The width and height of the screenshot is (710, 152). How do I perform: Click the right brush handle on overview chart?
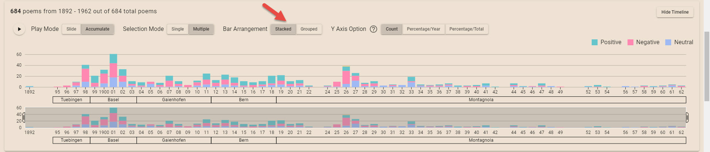[687, 117]
